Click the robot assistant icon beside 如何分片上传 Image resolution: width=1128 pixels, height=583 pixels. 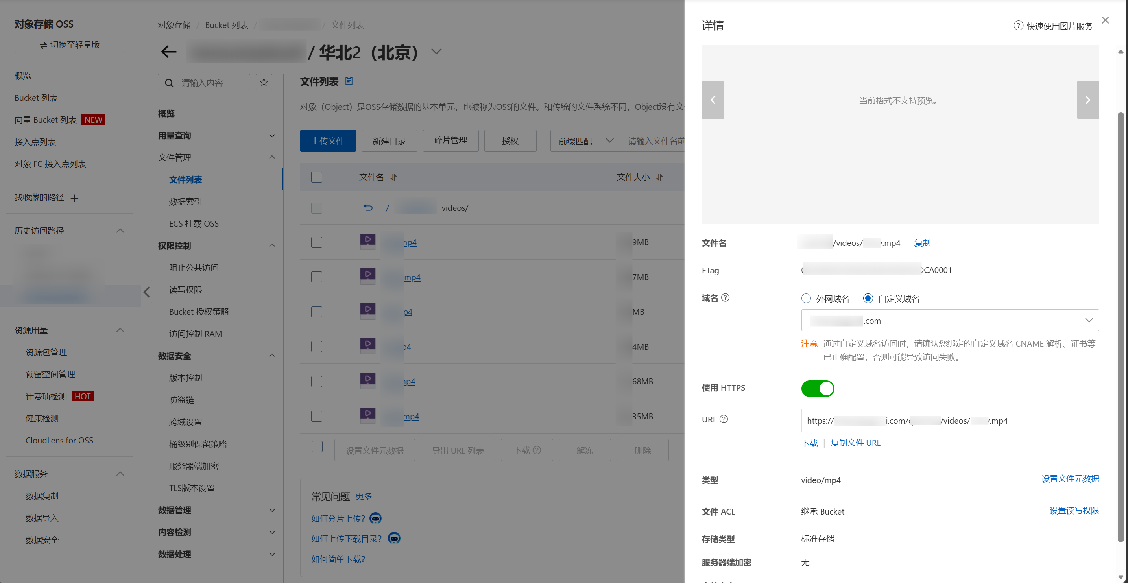click(x=376, y=518)
